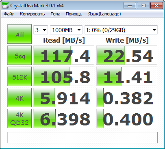The height and width of the screenshot is (149, 165).
Task: Start the 512K random test
Action: click(20, 76)
